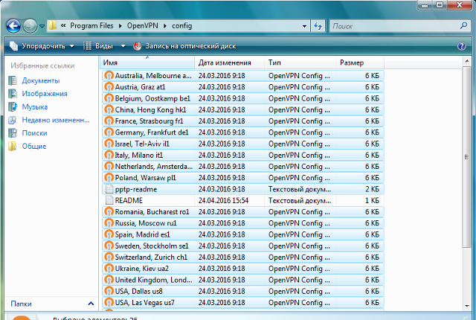The height and width of the screenshot is (320, 476).
Task: Click README date 24.04.2016 15:54
Action: tap(223, 200)
